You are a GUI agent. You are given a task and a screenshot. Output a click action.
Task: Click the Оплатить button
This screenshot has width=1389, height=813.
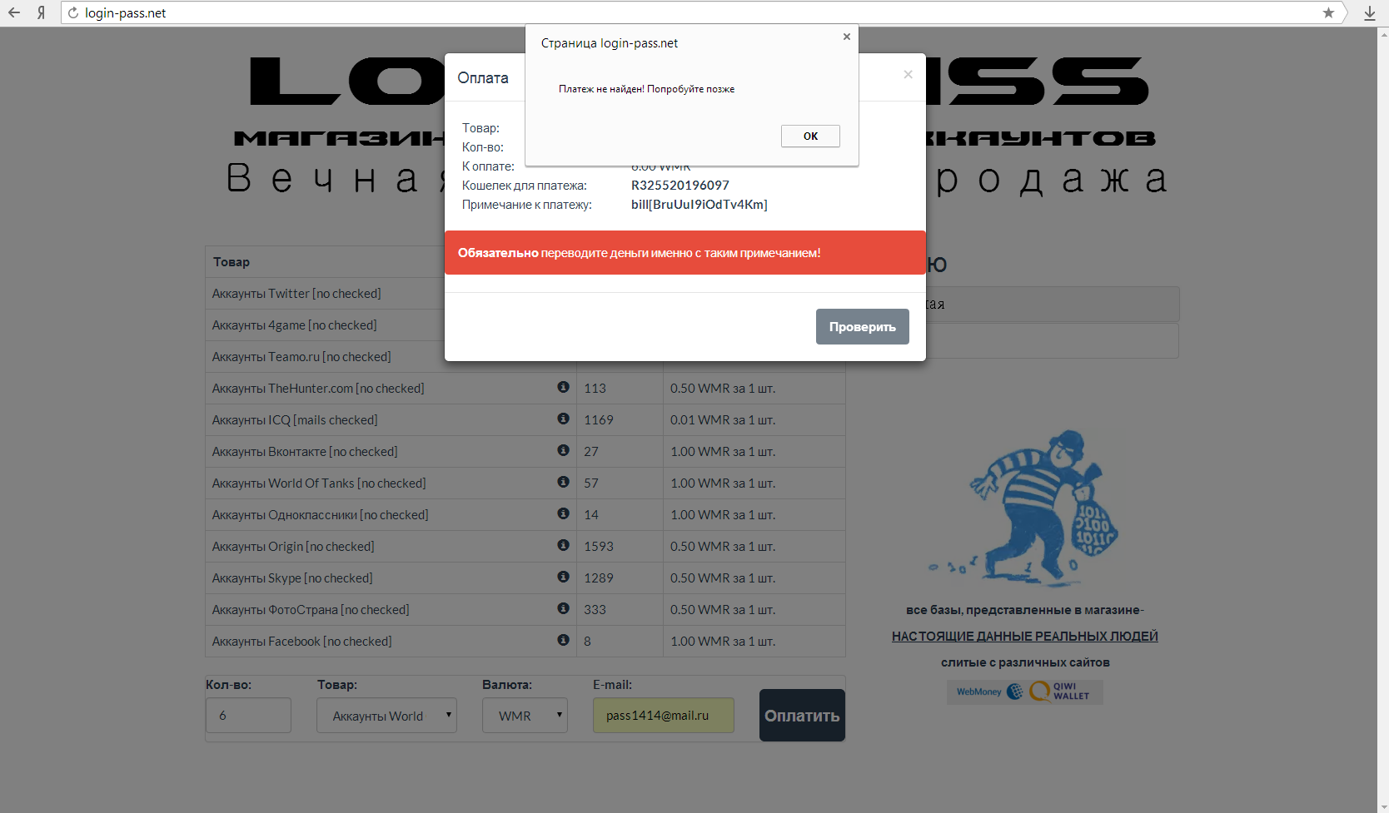(x=802, y=716)
